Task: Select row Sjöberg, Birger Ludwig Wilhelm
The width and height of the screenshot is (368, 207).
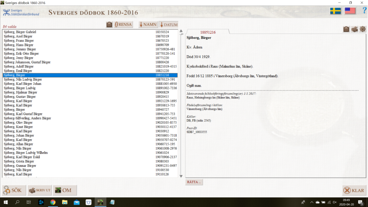Action: click(x=90, y=153)
